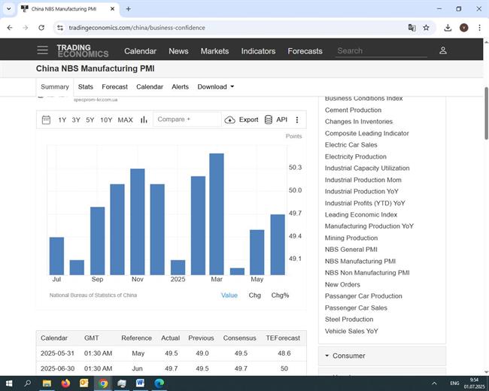Change chart type with bar chart icon
The image size is (489, 391).
[144, 120]
